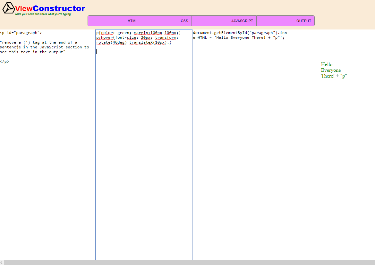Viewport: 375px width, 265px height.
Task: Click the "erHTML = 'Hello Everyone There!" JS line
Action: tap(239, 37)
